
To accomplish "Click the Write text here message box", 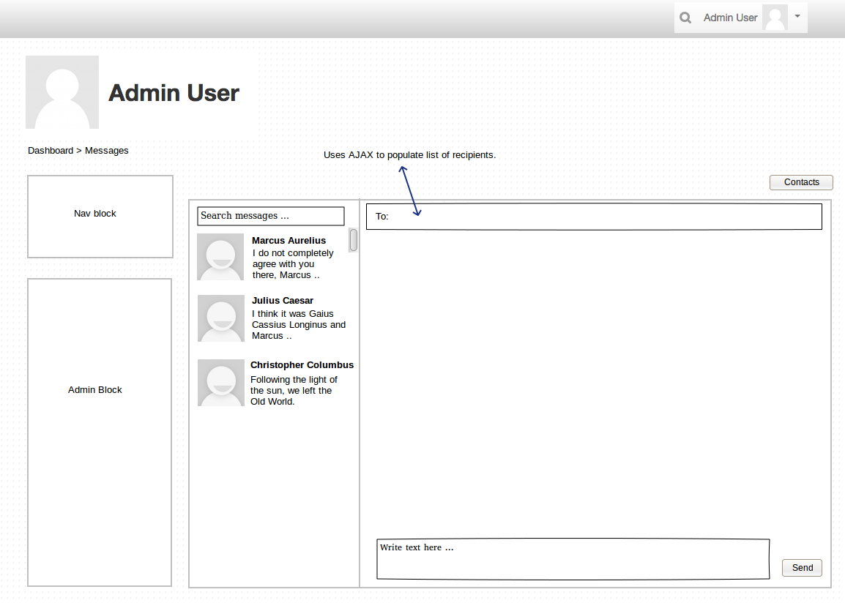I will coord(573,559).
